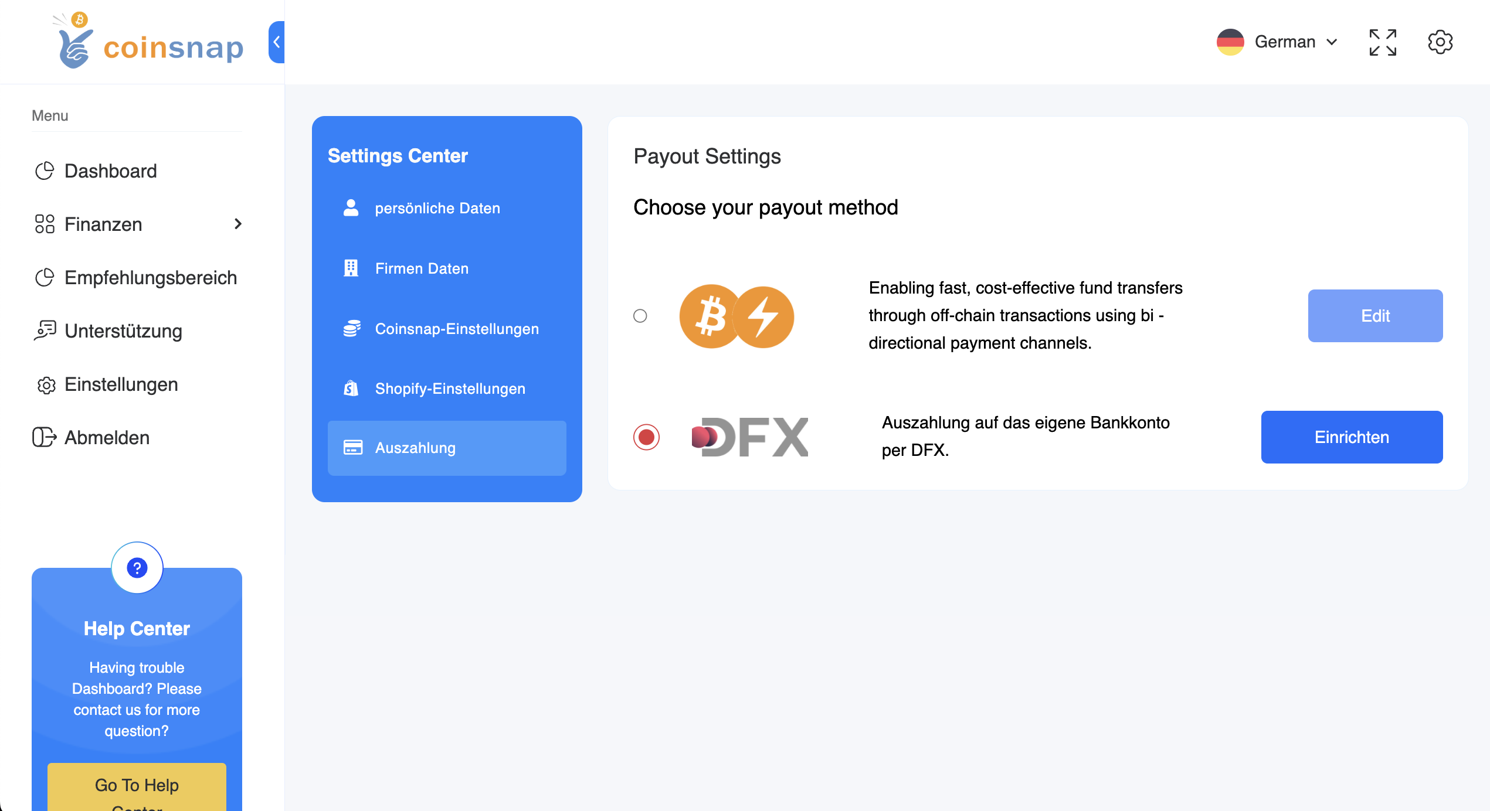
Task: Collapse the sidebar with the blue arrow tab
Action: [277, 42]
